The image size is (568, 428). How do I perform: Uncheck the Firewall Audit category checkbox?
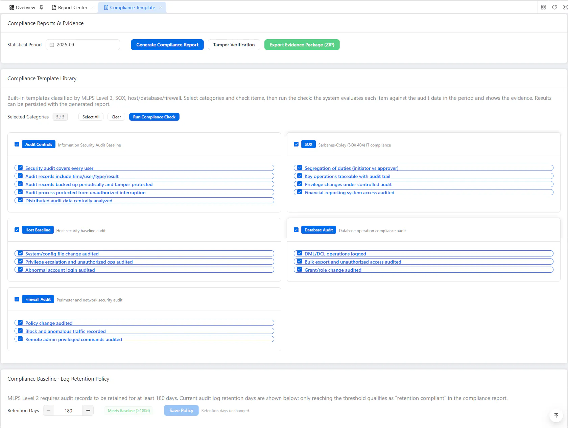(x=17, y=299)
